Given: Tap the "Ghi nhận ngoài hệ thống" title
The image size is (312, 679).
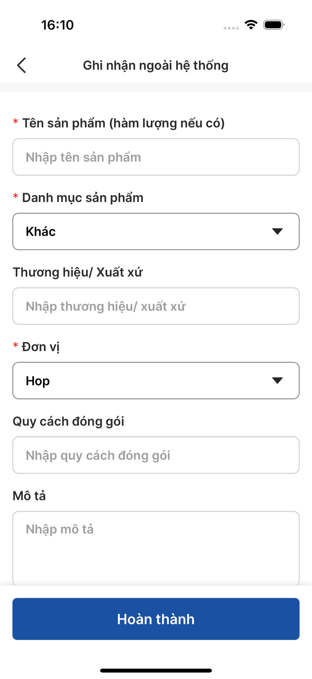Looking at the screenshot, I should 156,65.
